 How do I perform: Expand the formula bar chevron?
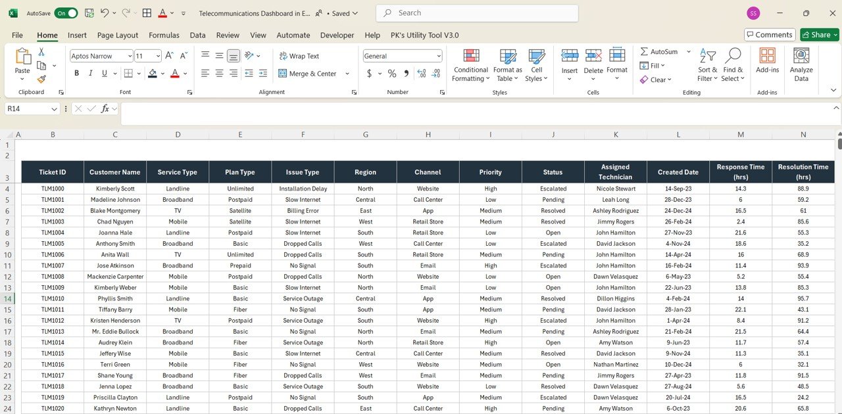point(836,108)
